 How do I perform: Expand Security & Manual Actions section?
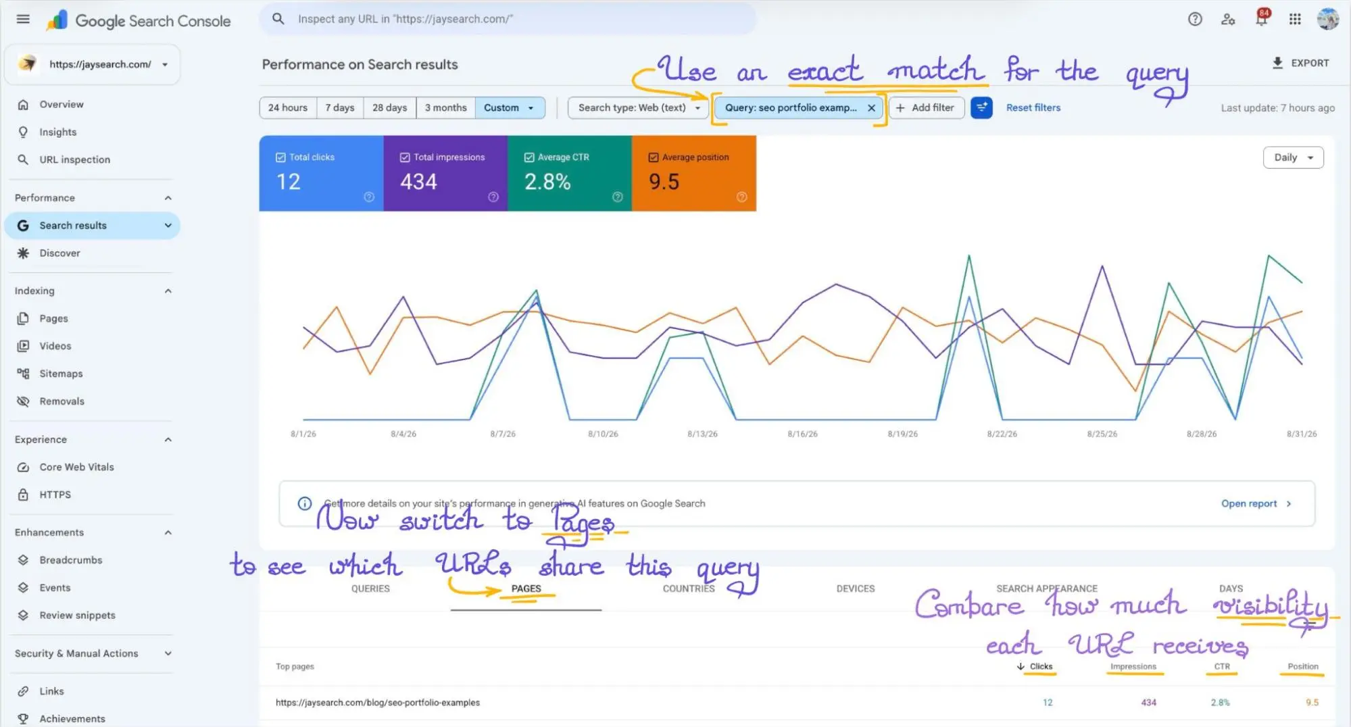pyautogui.click(x=168, y=653)
